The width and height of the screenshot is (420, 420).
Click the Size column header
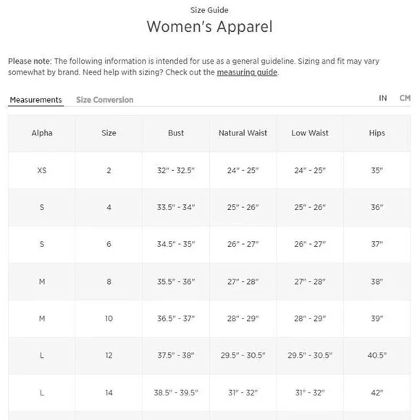pyautogui.click(x=109, y=133)
